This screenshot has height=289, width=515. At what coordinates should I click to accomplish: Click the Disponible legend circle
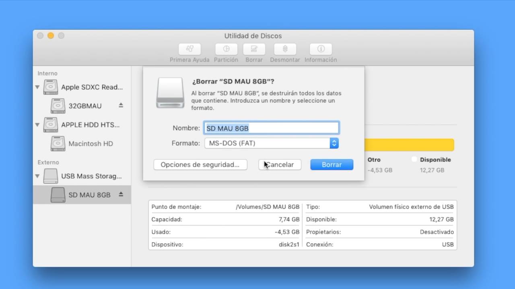tap(414, 159)
